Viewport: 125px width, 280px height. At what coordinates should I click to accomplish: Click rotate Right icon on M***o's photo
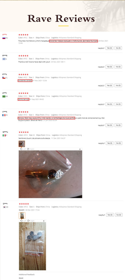click(x=28, y=149)
